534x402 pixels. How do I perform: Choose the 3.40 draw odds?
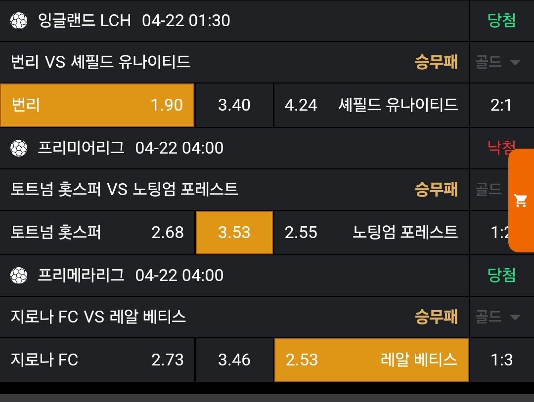pos(234,105)
